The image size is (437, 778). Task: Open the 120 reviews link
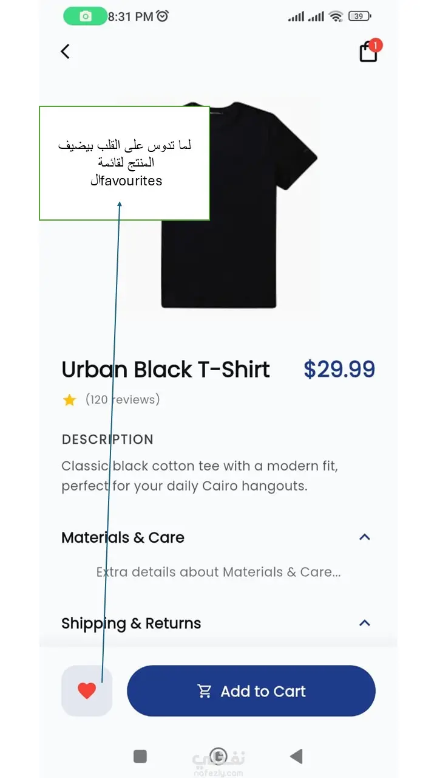click(123, 399)
